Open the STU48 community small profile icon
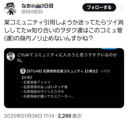The height and width of the screenshot is (120, 128). click(23, 71)
